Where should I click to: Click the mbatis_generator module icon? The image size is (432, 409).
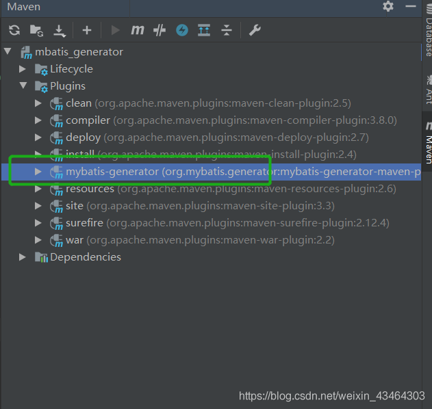click(27, 52)
